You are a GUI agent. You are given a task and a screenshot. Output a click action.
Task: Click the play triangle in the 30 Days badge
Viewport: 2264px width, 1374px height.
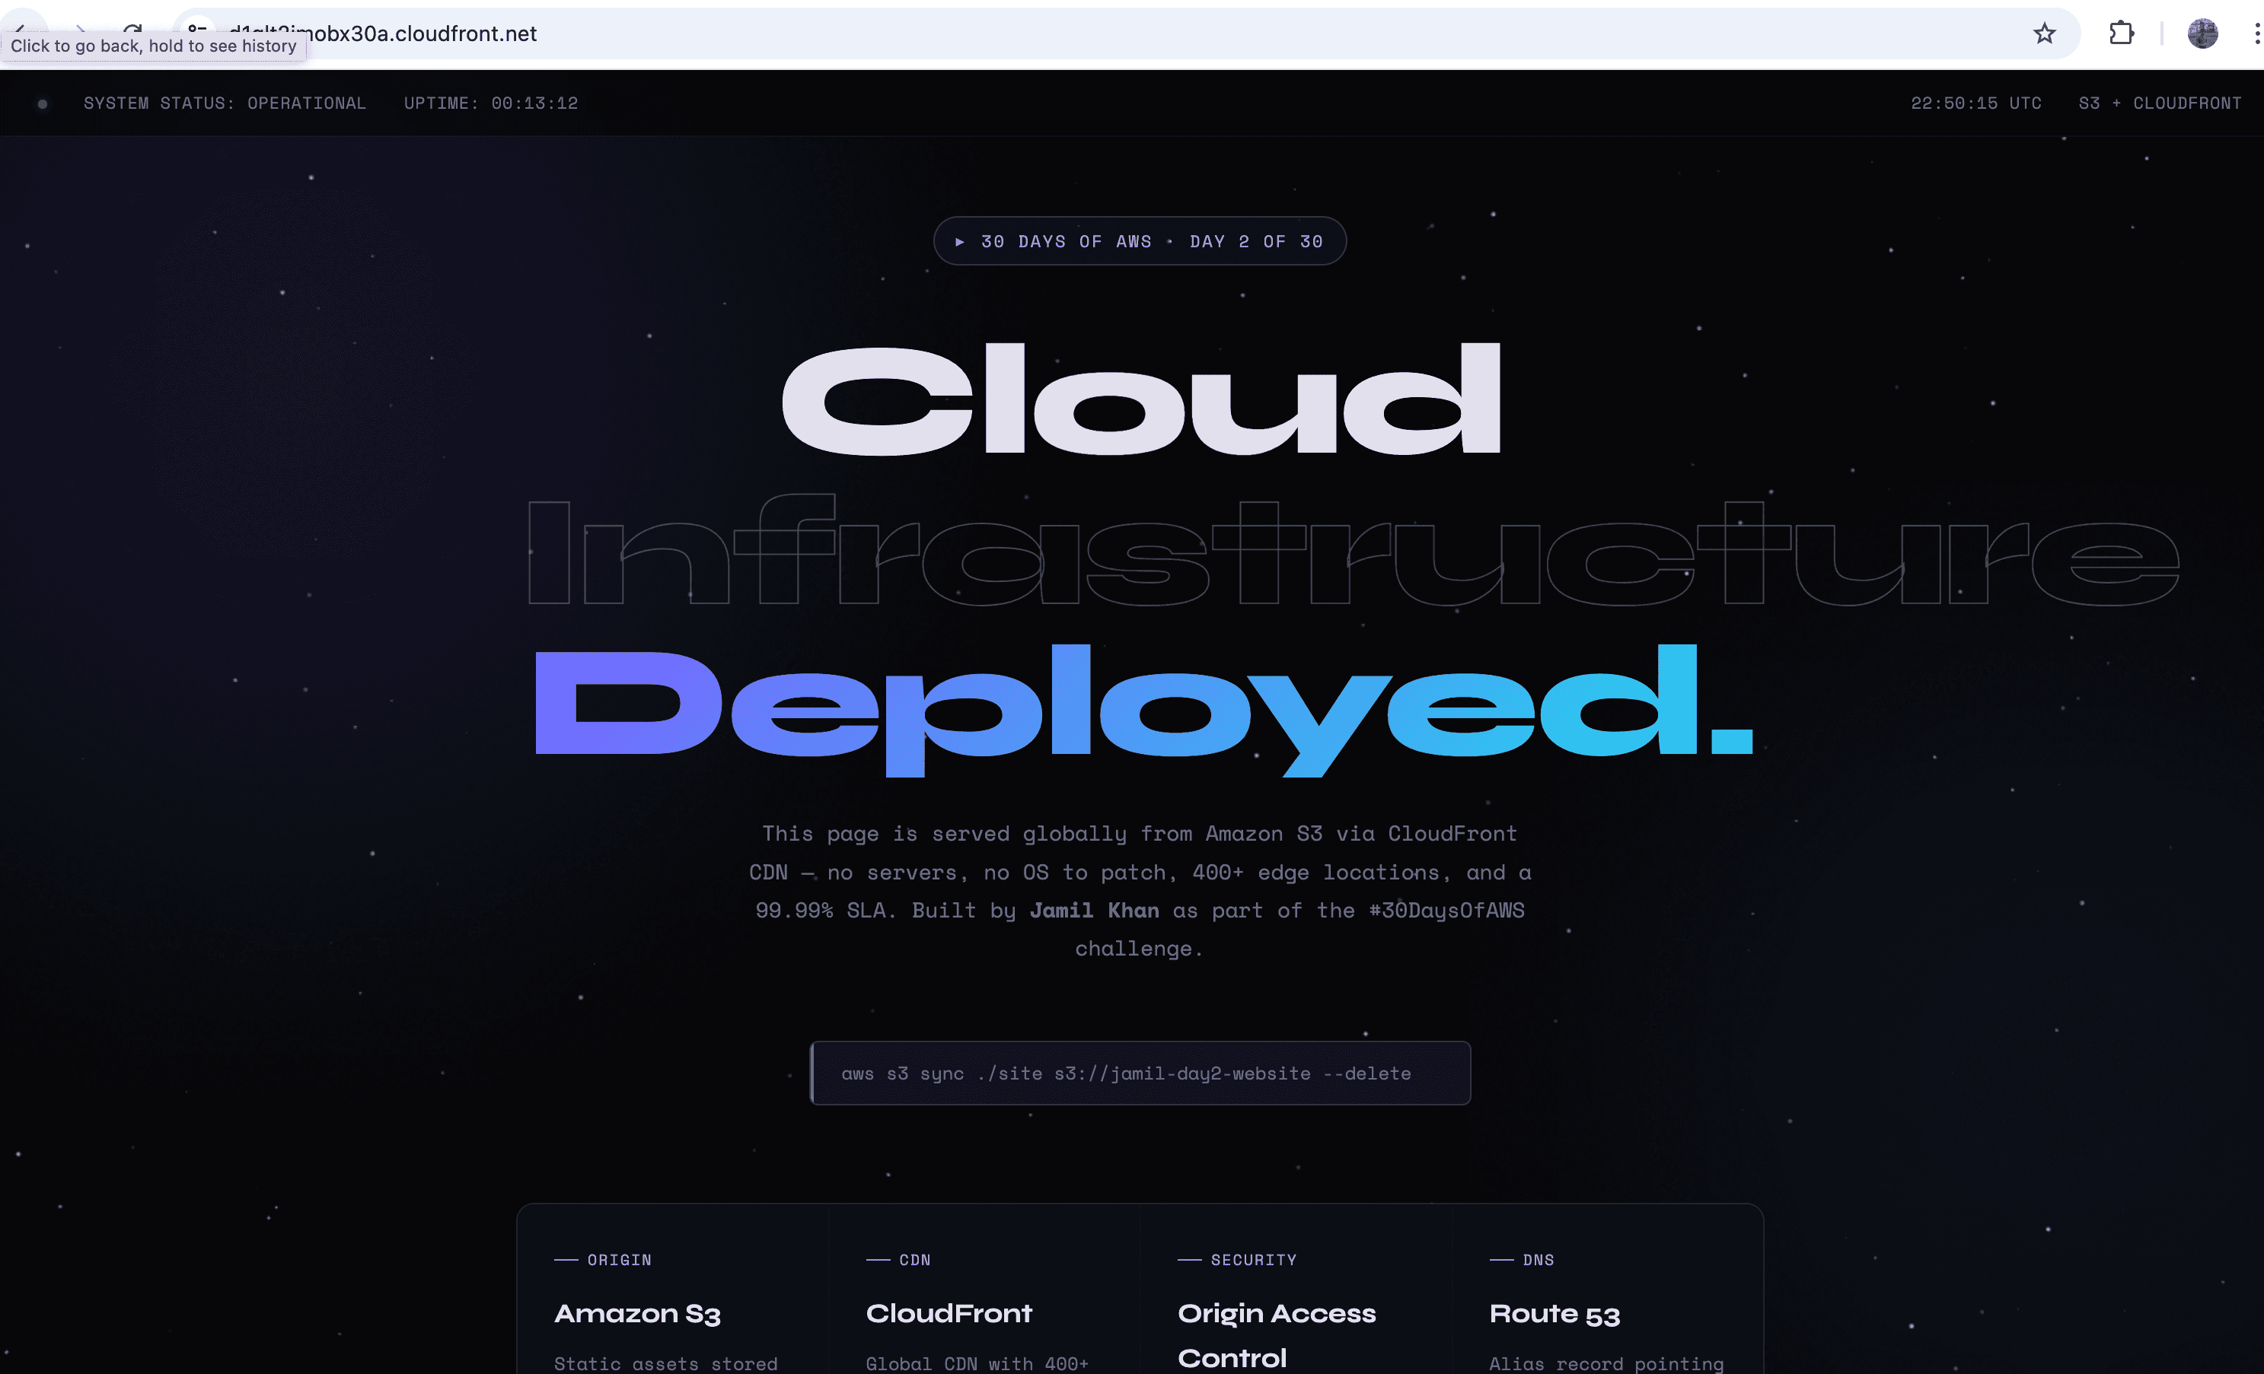tap(959, 241)
